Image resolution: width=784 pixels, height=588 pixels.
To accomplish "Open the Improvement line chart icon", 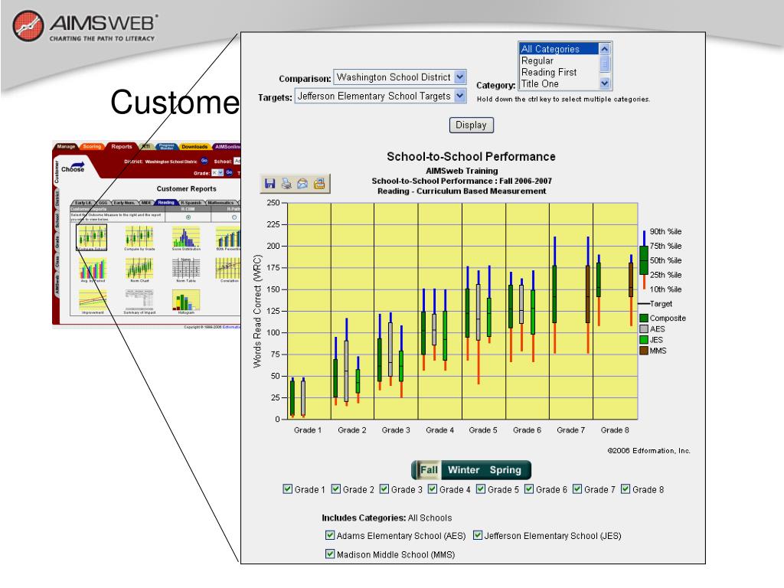I will [93, 302].
